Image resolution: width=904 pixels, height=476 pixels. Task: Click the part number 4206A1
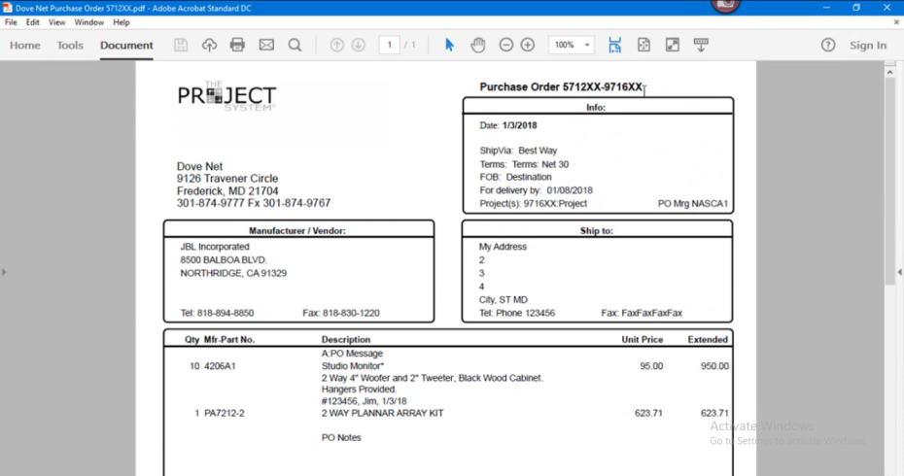tap(220, 366)
